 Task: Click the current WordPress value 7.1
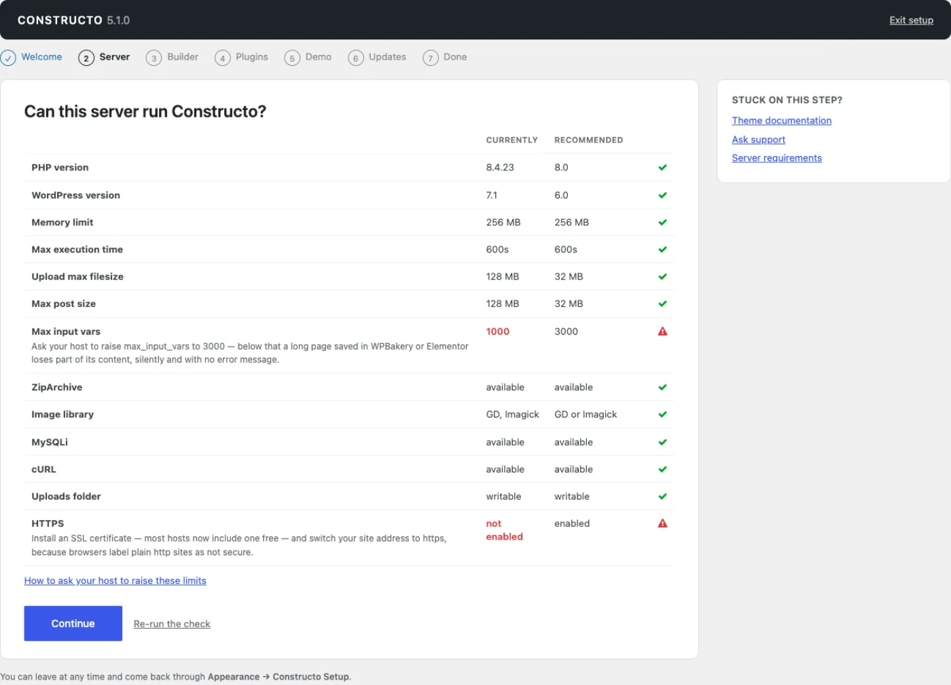pyautogui.click(x=491, y=196)
